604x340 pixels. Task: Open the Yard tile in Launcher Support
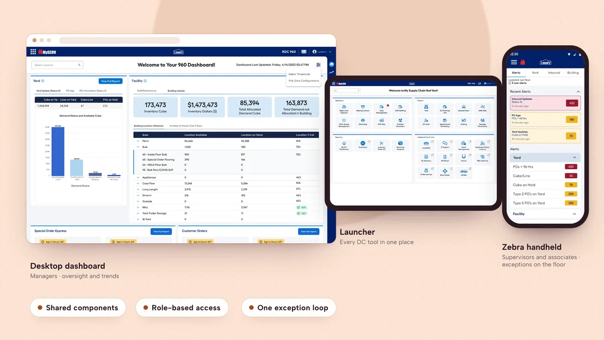pos(426,108)
